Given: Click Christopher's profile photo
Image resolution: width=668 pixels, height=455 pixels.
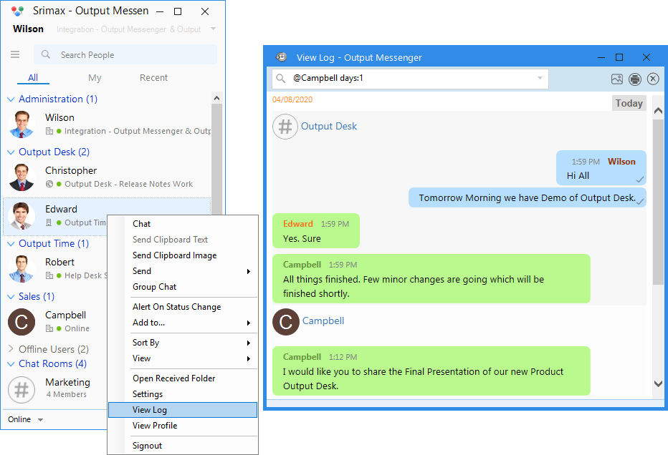Looking at the screenshot, I should 22,177.
